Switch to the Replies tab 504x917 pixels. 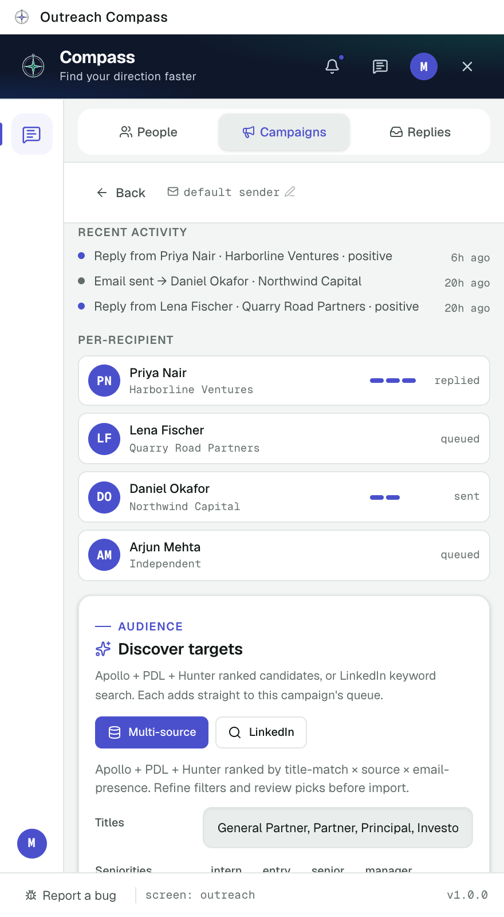420,132
